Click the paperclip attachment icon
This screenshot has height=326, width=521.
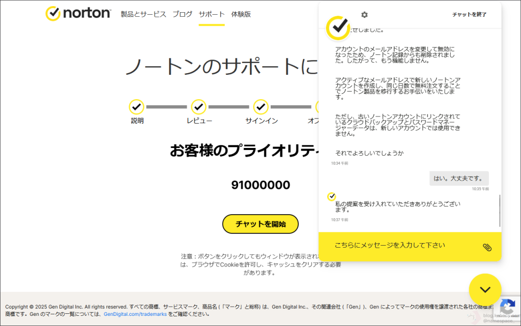pos(487,247)
